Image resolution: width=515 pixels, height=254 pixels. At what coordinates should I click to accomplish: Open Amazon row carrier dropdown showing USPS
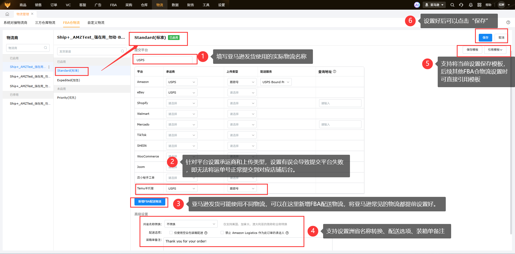[181, 82]
